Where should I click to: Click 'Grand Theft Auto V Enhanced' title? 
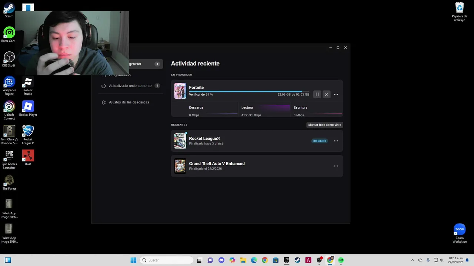tap(217, 164)
